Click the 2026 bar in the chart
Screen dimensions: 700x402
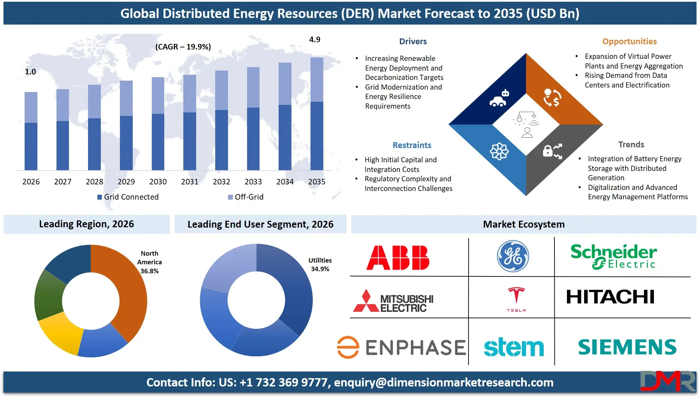point(31,131)
